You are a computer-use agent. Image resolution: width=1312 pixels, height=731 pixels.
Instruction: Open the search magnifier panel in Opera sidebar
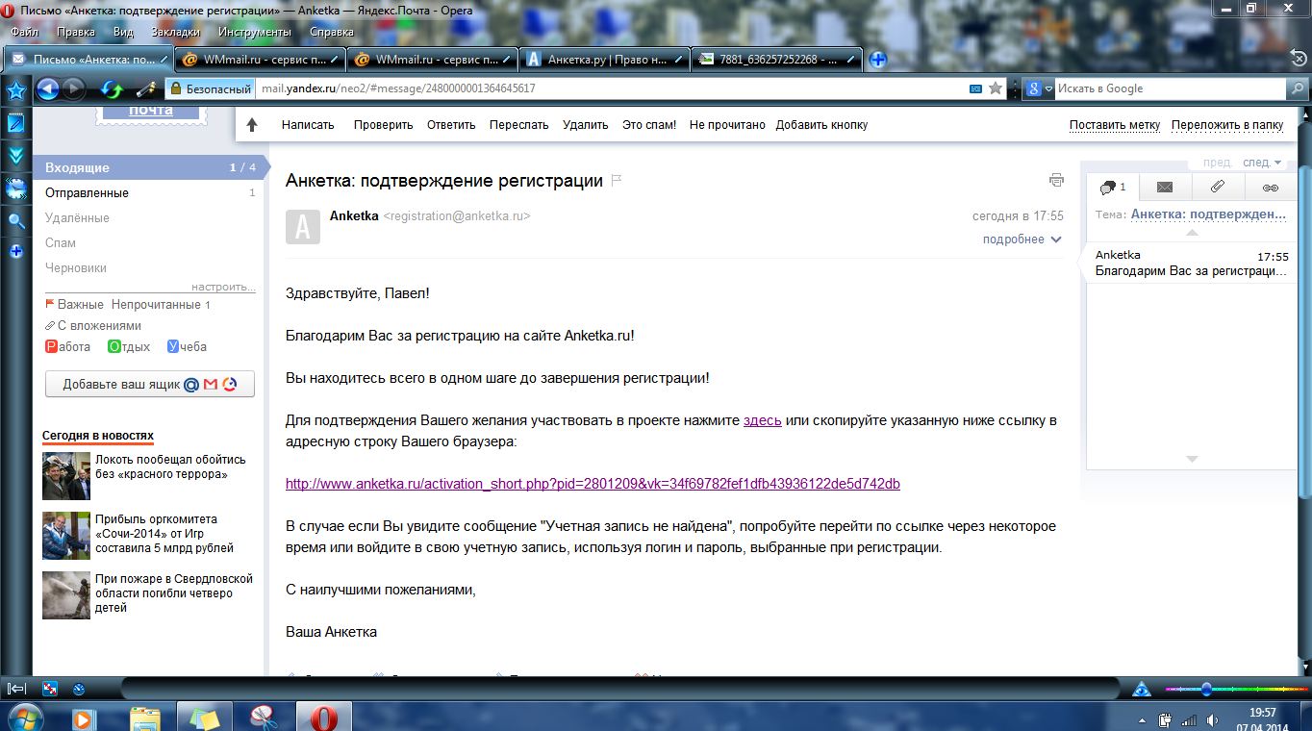coord(15,221)
